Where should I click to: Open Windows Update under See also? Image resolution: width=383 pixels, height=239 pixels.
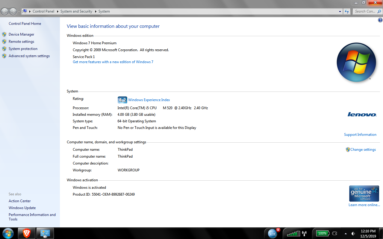coord(22,208)
